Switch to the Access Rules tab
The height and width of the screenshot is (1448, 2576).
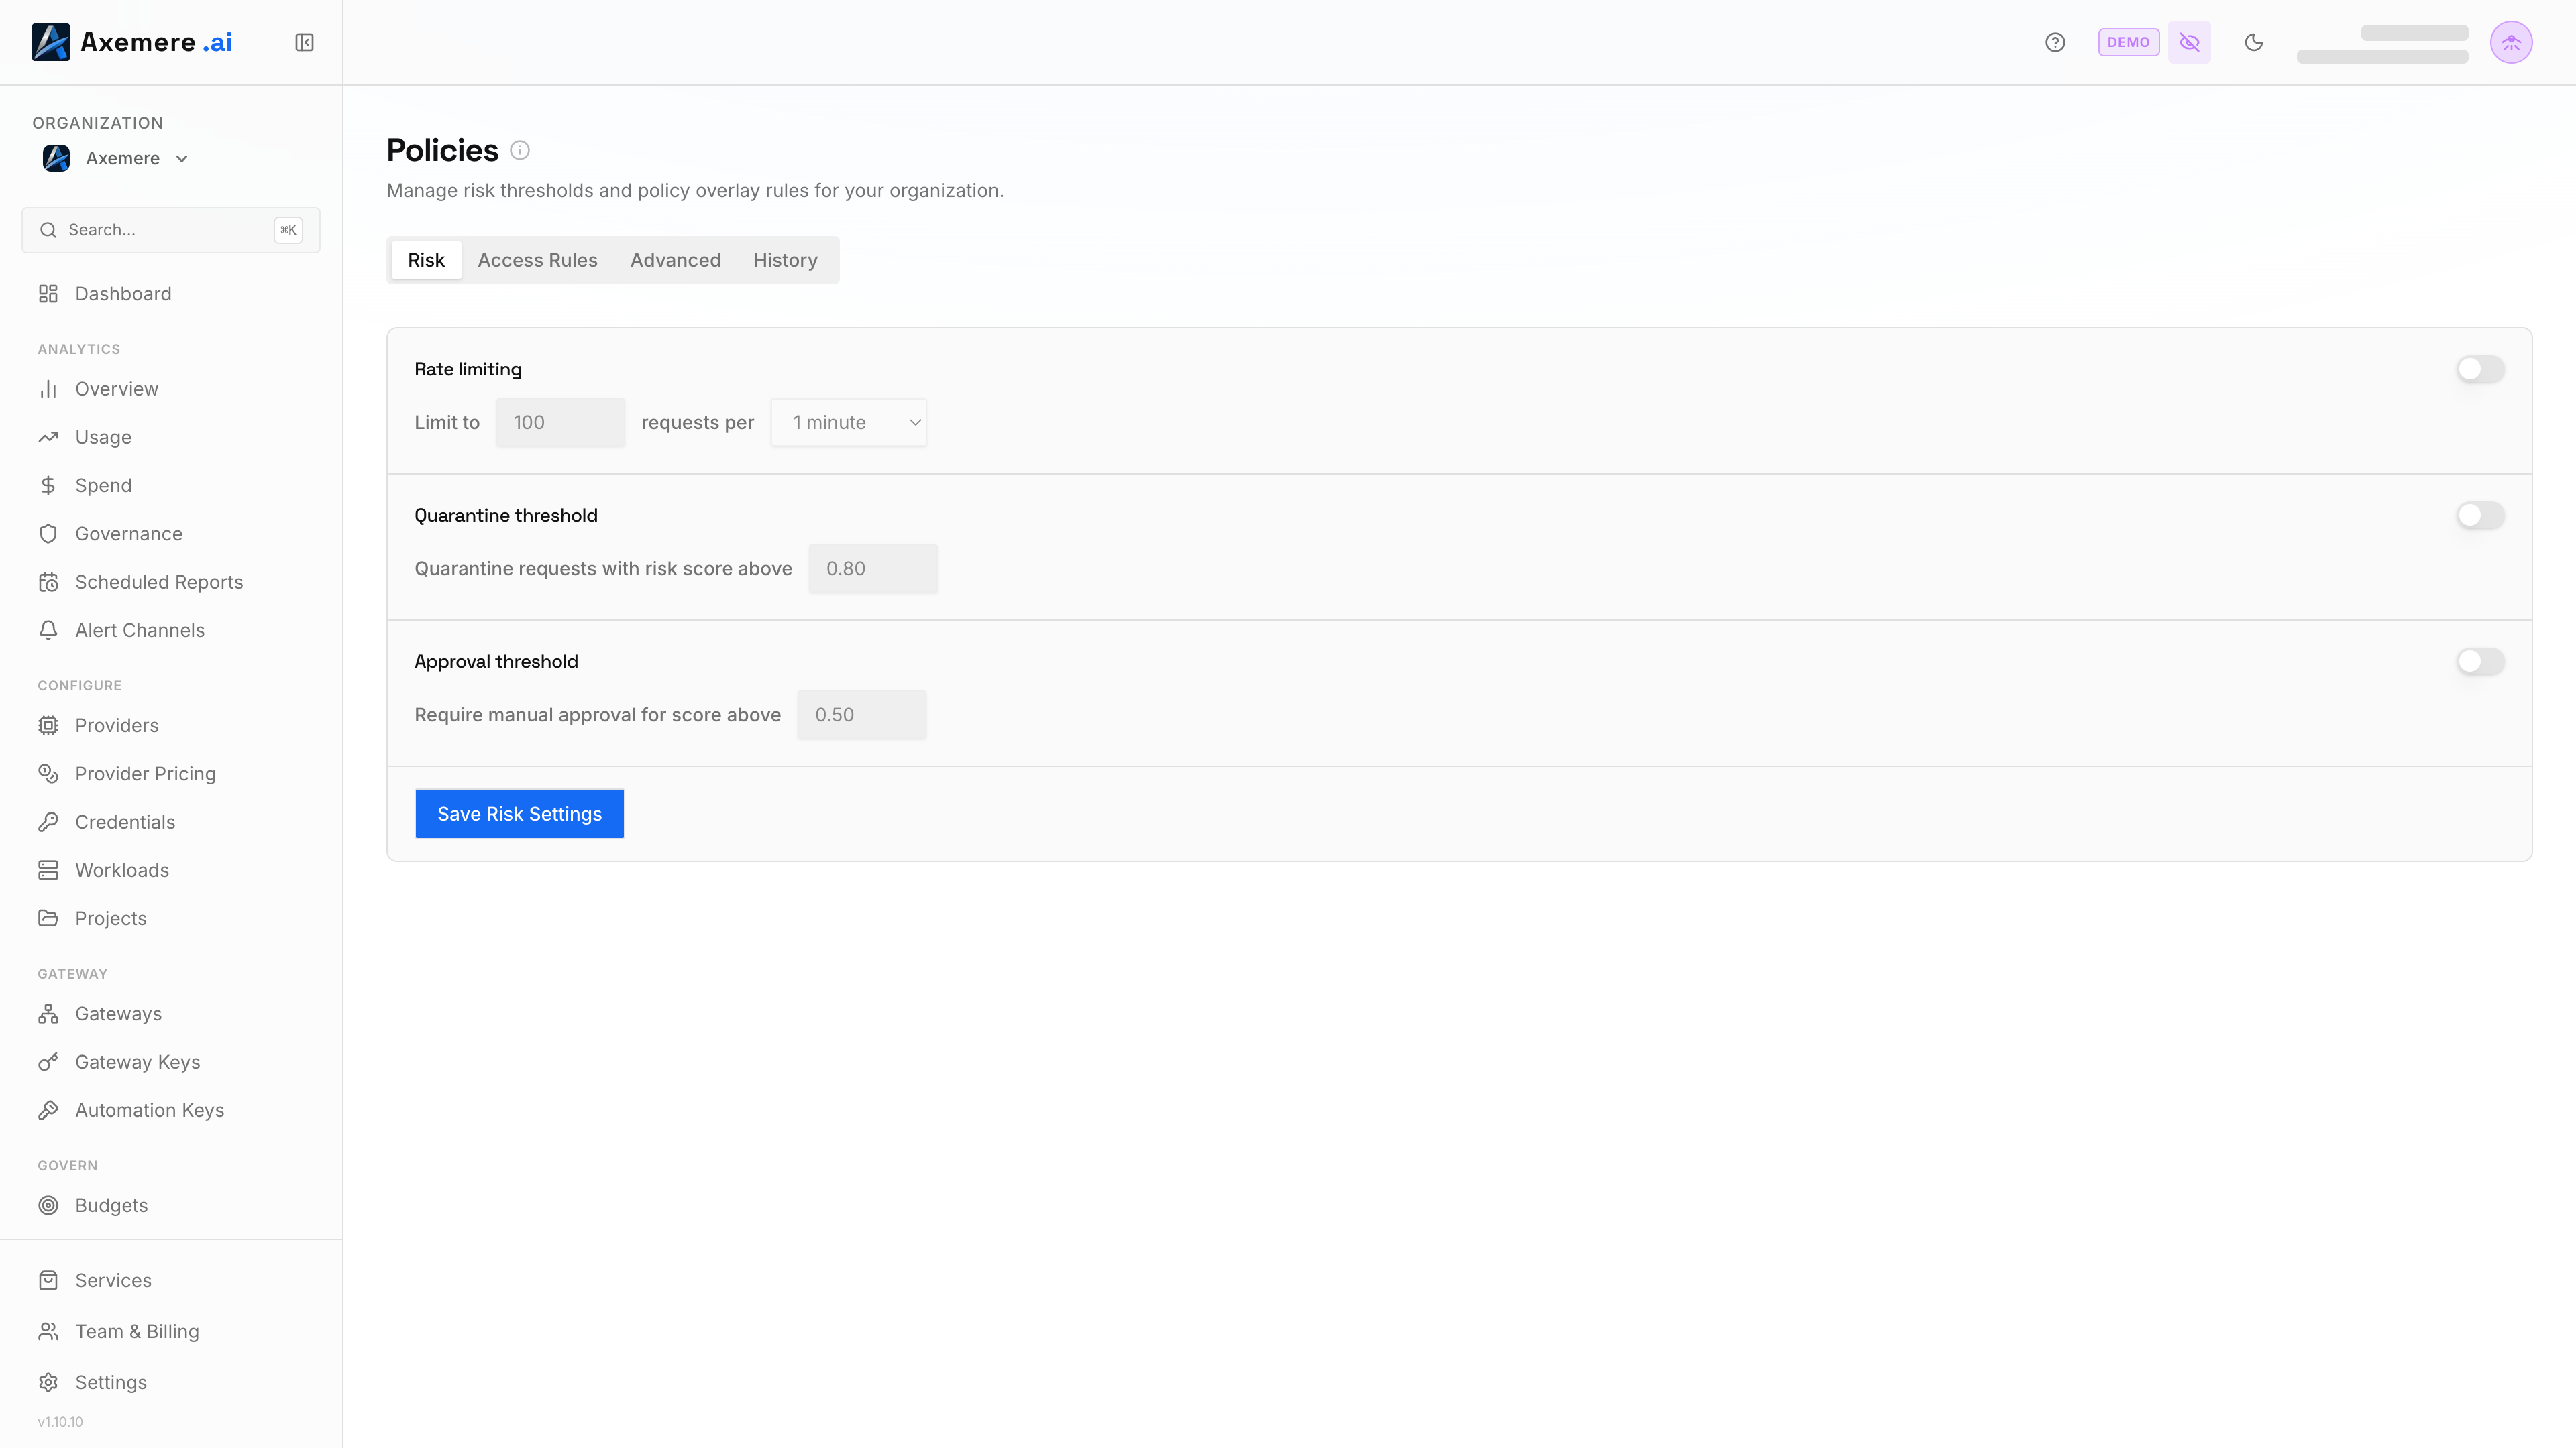click(537, 260)
